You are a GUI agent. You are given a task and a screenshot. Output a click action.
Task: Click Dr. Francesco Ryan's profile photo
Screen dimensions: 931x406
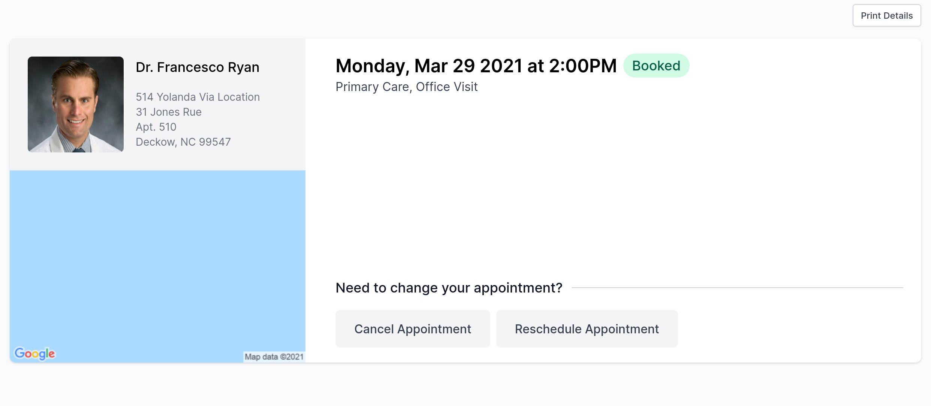[76, 104]
